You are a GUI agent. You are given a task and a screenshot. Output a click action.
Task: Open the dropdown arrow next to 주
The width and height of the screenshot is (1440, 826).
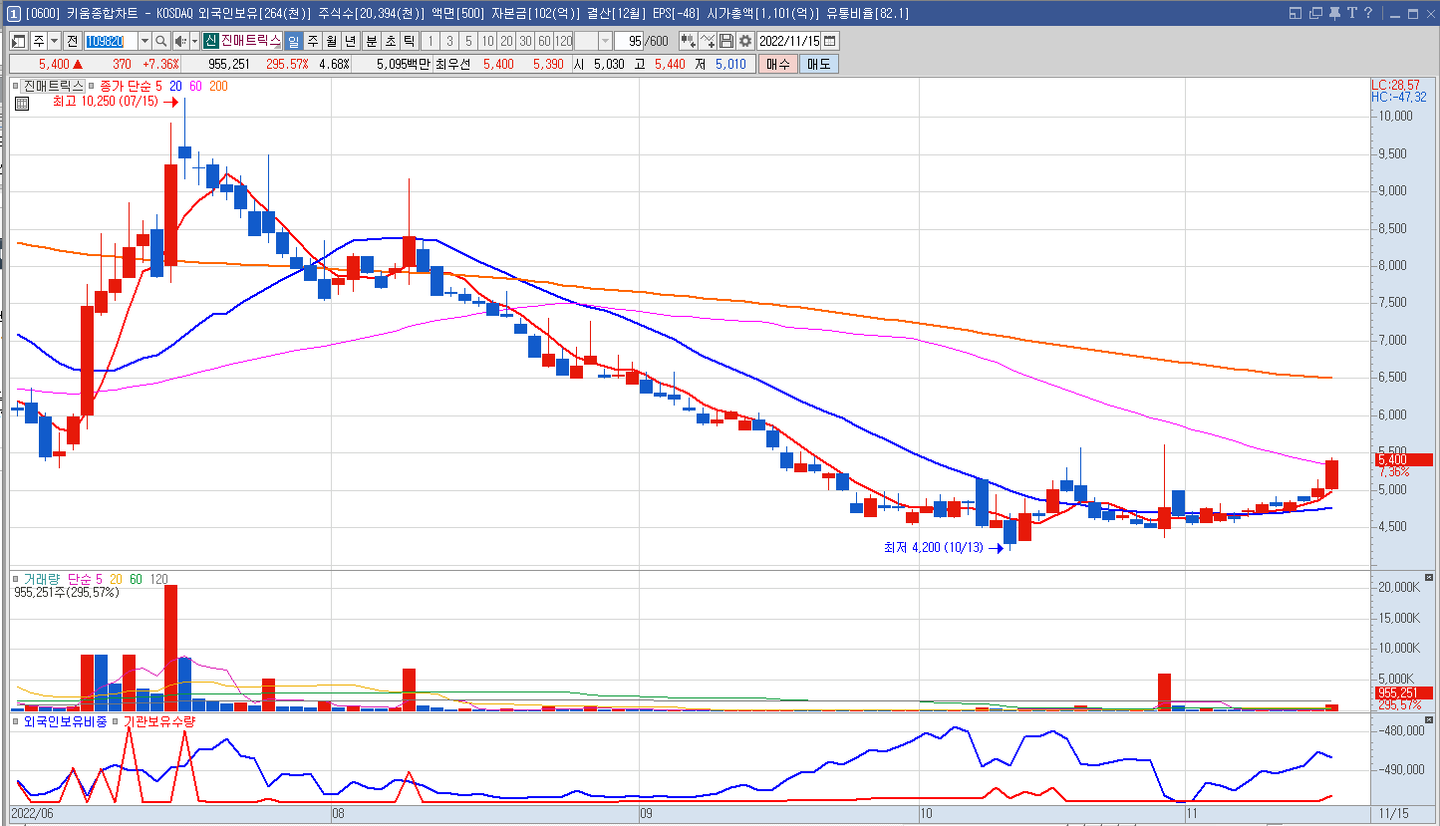coord(54,41)
